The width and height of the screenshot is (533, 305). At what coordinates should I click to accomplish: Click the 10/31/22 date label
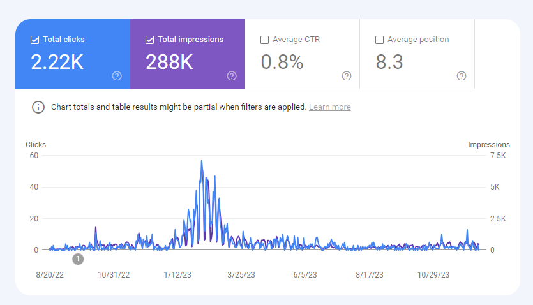114,275
